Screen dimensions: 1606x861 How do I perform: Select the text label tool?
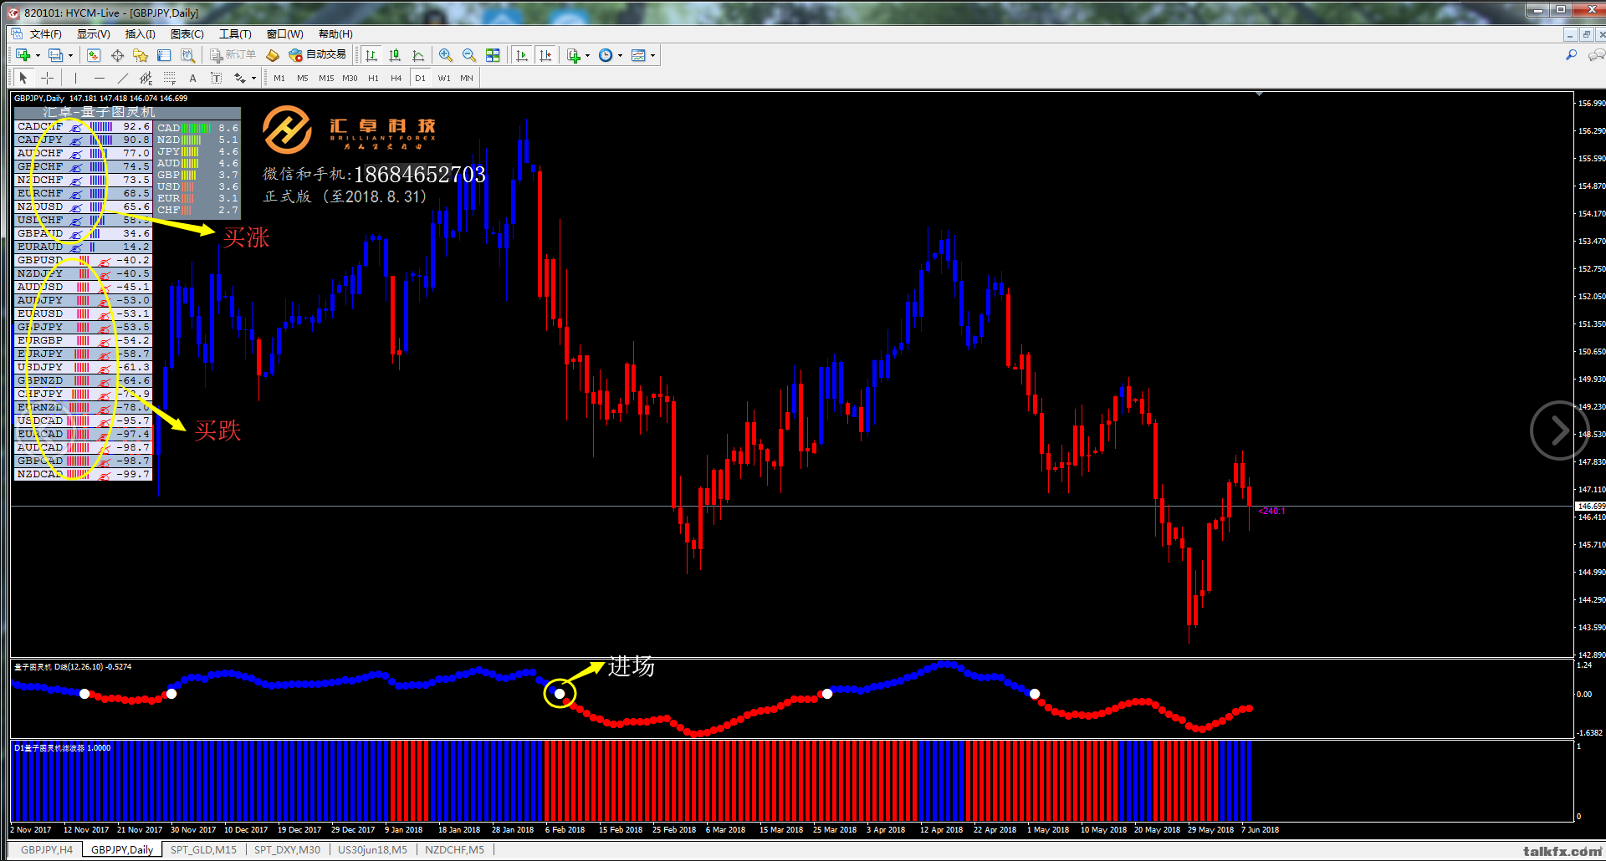(x=216, y=78)
